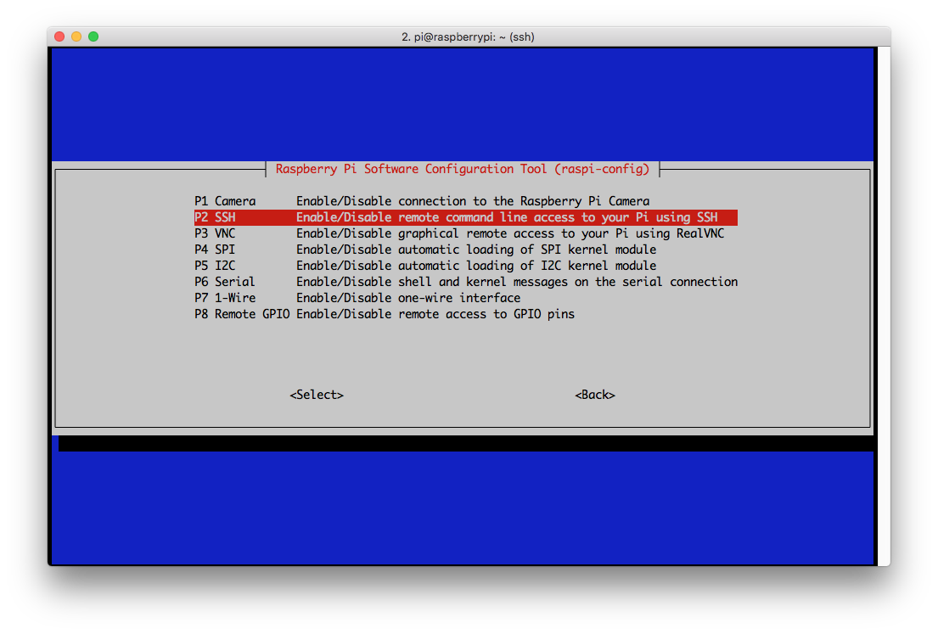Click the window title pi@raspberrypi text
This screenshot has width=938, height=634.
coord(468,36)
